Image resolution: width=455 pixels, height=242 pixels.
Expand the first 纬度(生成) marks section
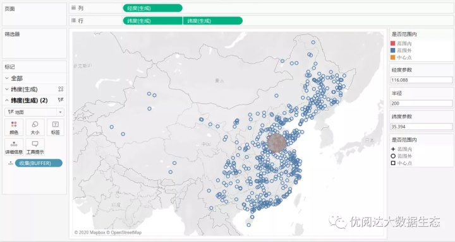click(7, 89)
